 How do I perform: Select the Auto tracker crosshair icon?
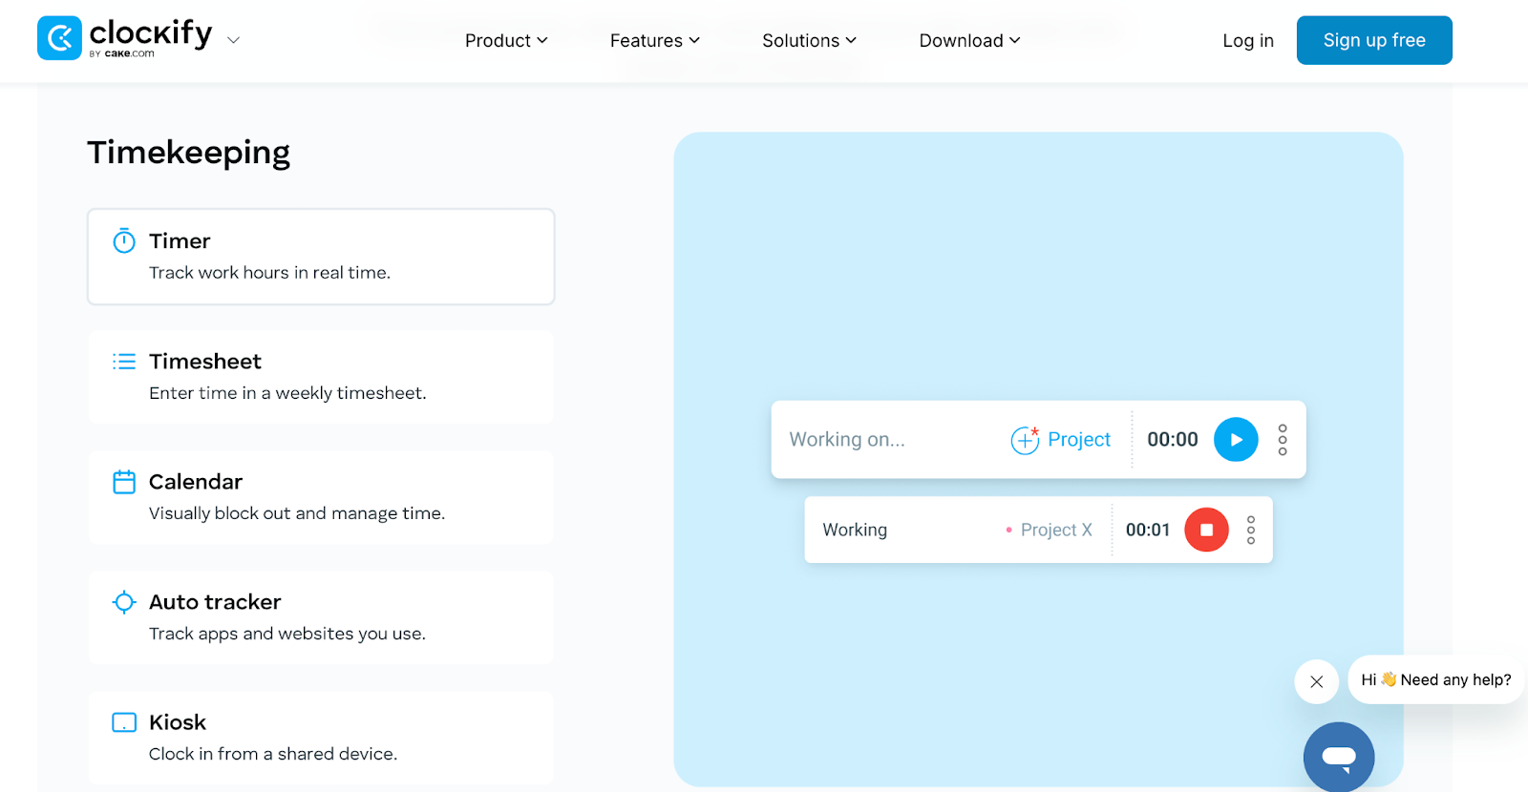[124, 602]
